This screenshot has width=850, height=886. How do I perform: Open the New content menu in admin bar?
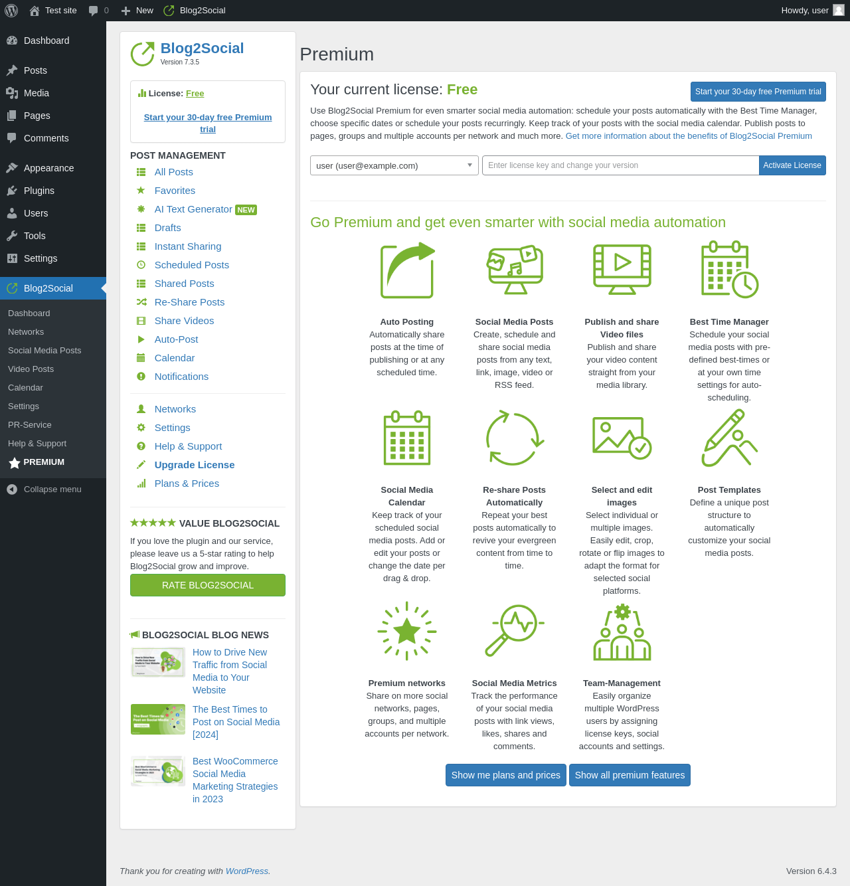click(137, 11)
